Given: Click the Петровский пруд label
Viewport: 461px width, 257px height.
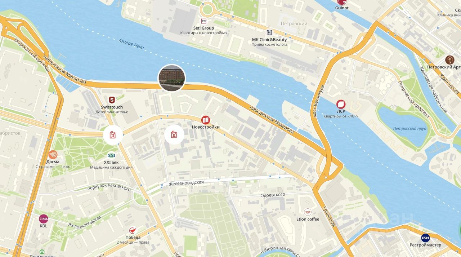Looking at the screenshot, I should pos(409,128).
